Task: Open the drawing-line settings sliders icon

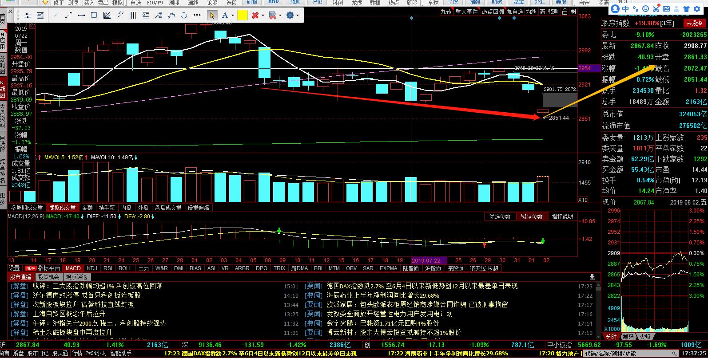Action: (x=28, y=15)
